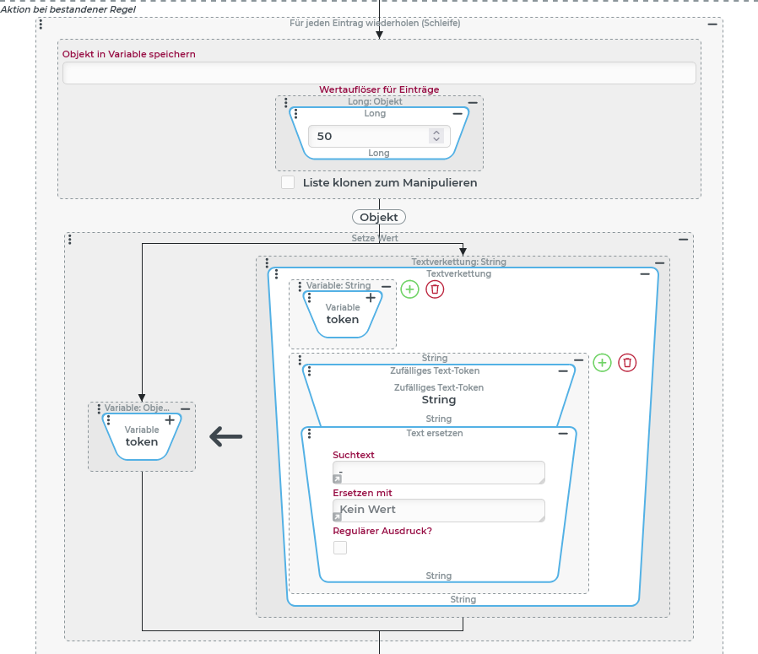Click the link icon in Ersetzen mit field
Screen dimensions: 758x654
pyautogui.click(x=338, y=516)
